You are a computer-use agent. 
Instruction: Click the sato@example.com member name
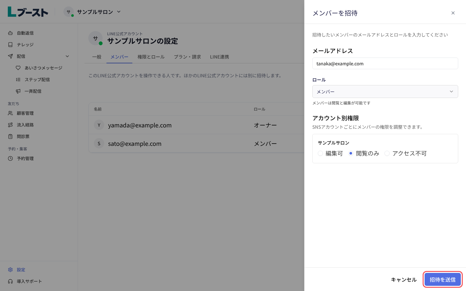(135, 144)
